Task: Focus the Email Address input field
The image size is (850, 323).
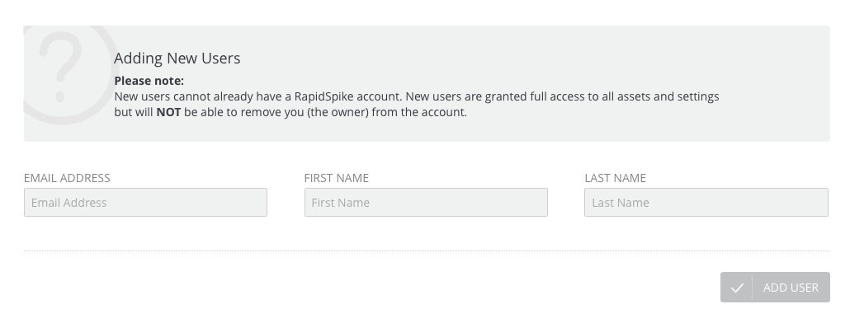Action: coord(145,203)
